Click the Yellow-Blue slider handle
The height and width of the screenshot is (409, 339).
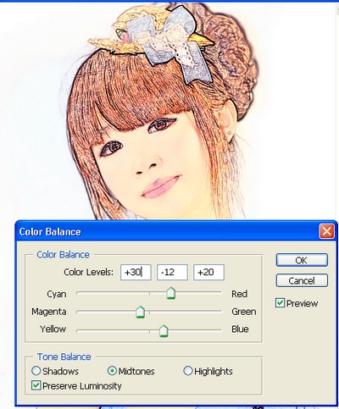pyautogui.click(x=164, y=331)
